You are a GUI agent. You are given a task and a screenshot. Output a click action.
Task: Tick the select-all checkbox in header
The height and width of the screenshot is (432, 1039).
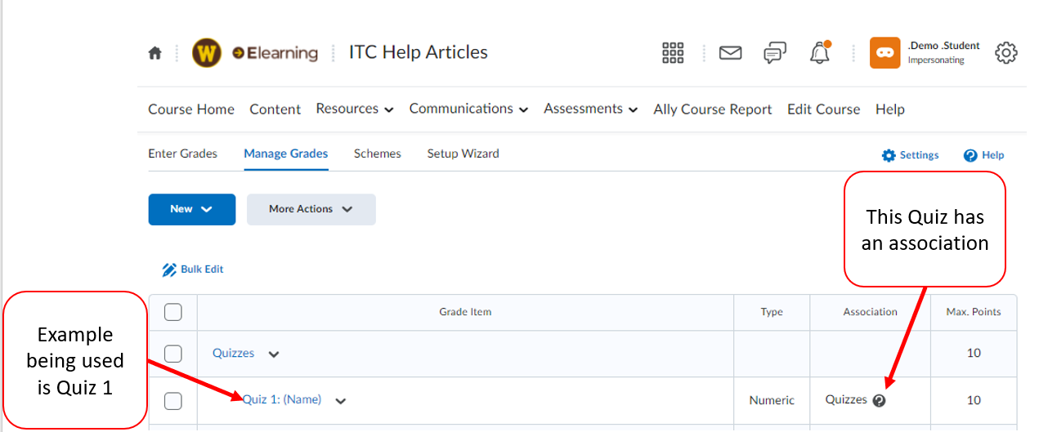173,312
